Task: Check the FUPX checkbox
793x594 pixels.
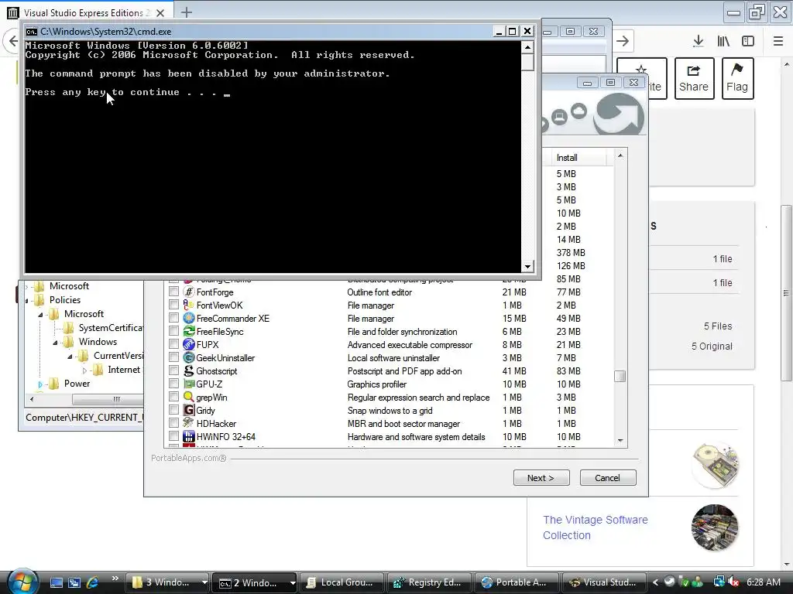Action: (173, 344)
